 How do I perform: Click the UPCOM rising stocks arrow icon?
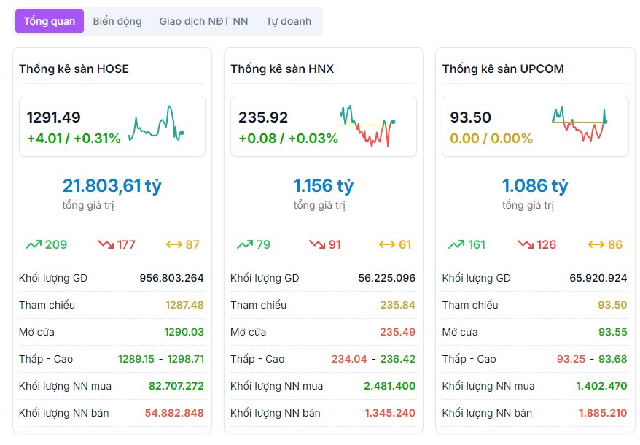456,245
